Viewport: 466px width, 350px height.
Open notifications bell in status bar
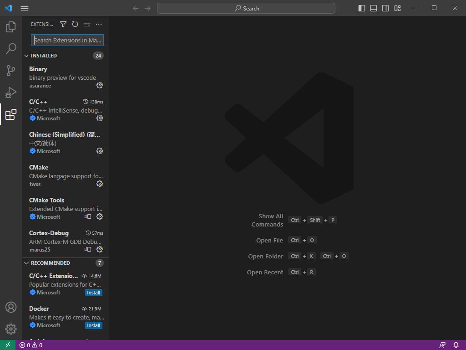tap(456, 345)
